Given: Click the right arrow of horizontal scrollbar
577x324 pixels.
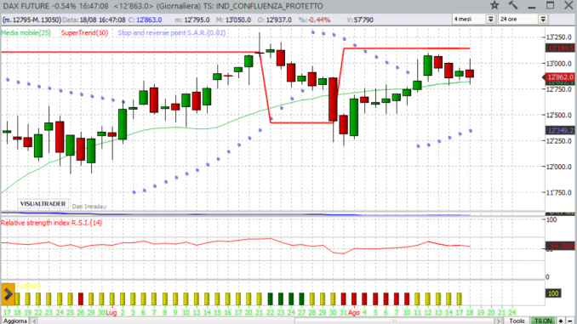Looking at the screenshot, I should (x=499, y=321).
